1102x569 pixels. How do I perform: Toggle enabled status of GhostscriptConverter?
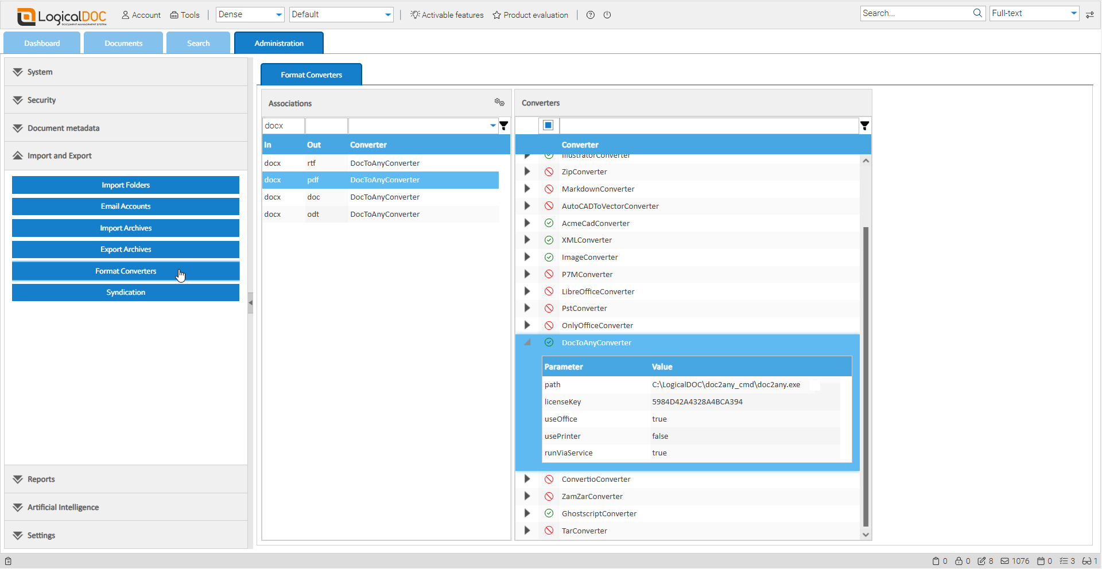(x=549, y=513)
